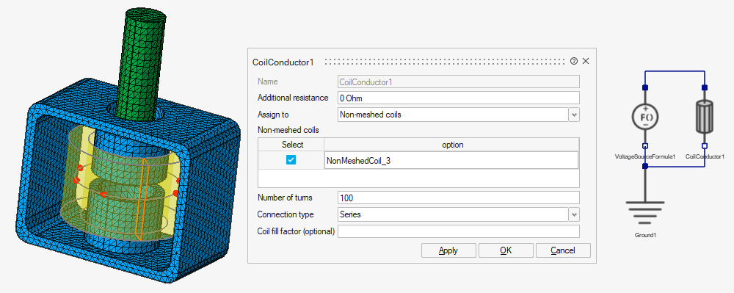This screenshot has height=293, width=734.
Task: Click the Select column header
Action: 291,145
